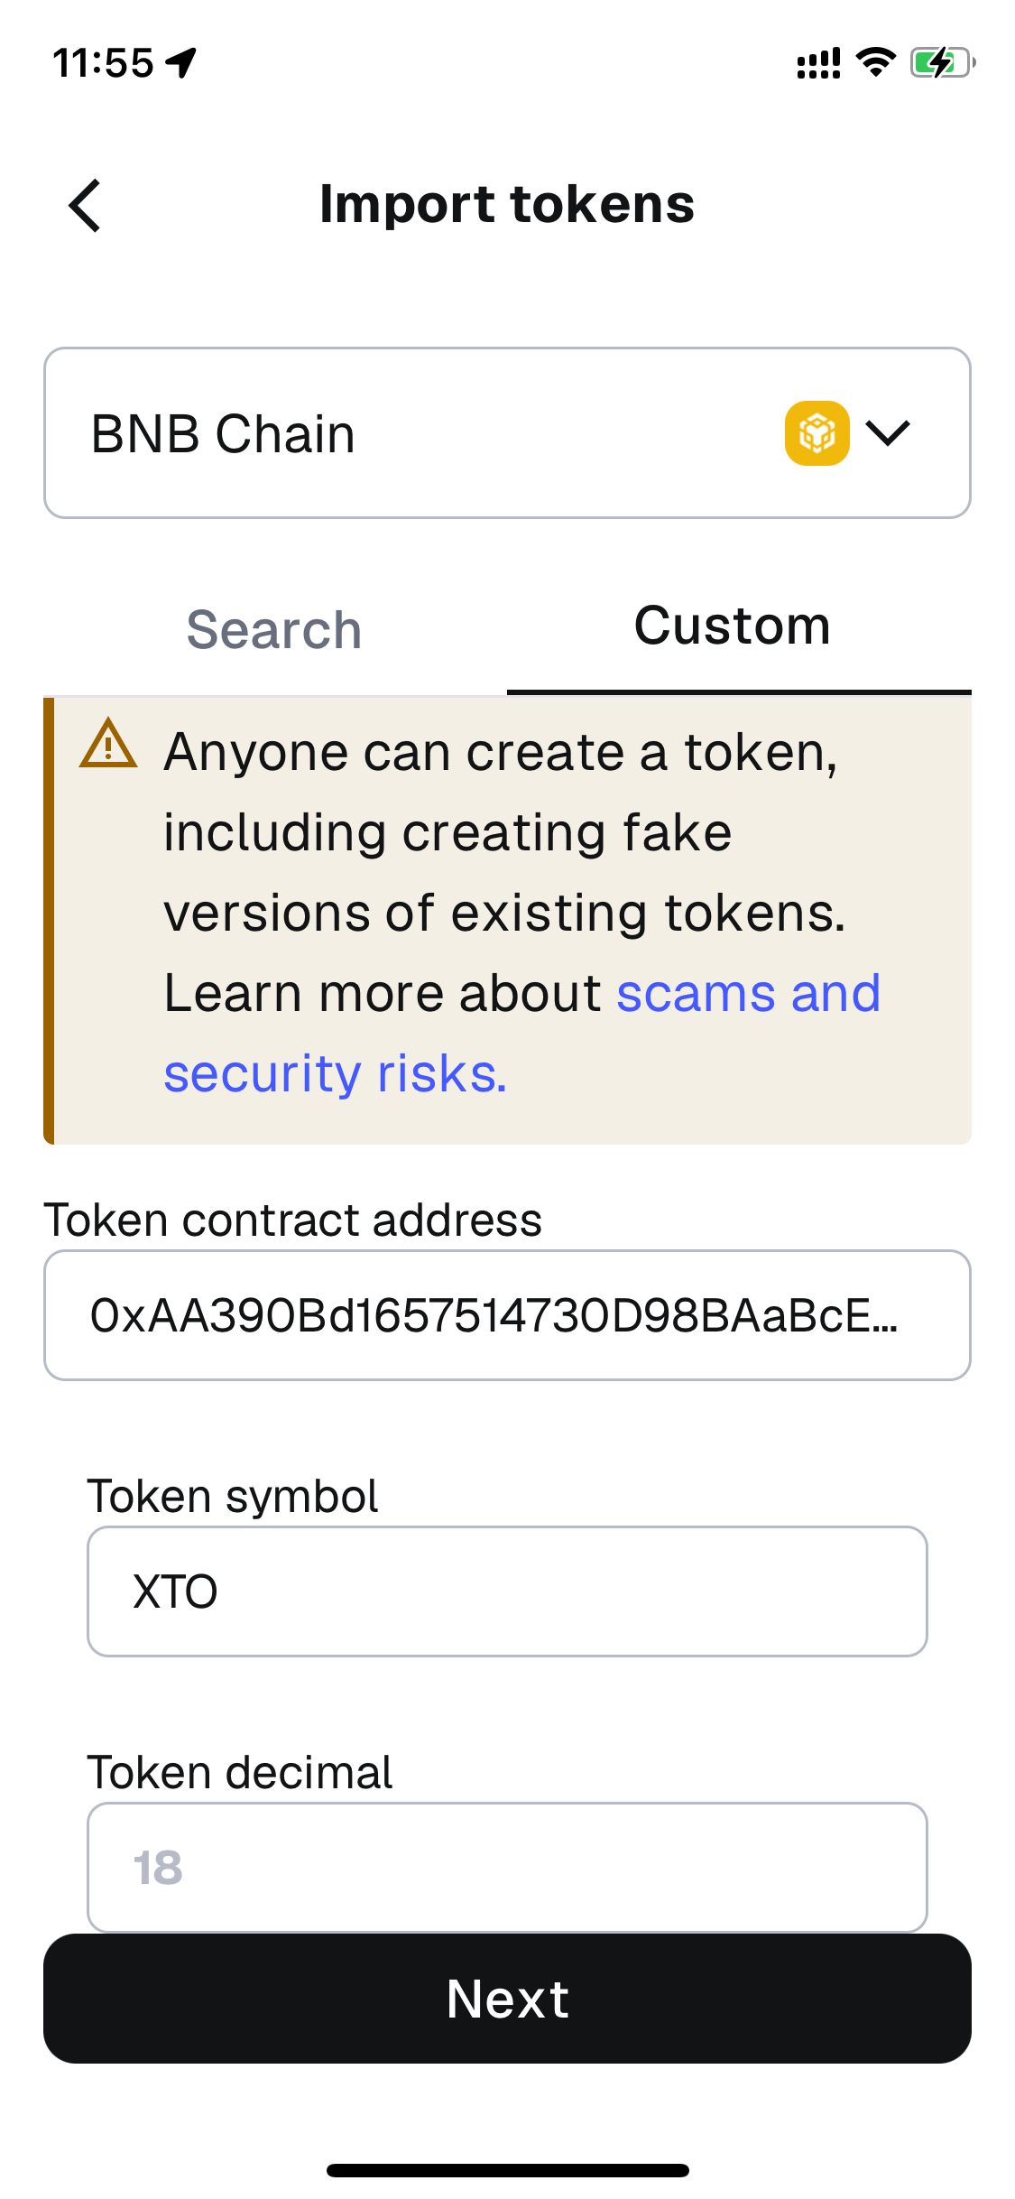Expand the network dropdown chevron
The width and height of the screenshot is (1015, 2199).
(x=888, y=433)
